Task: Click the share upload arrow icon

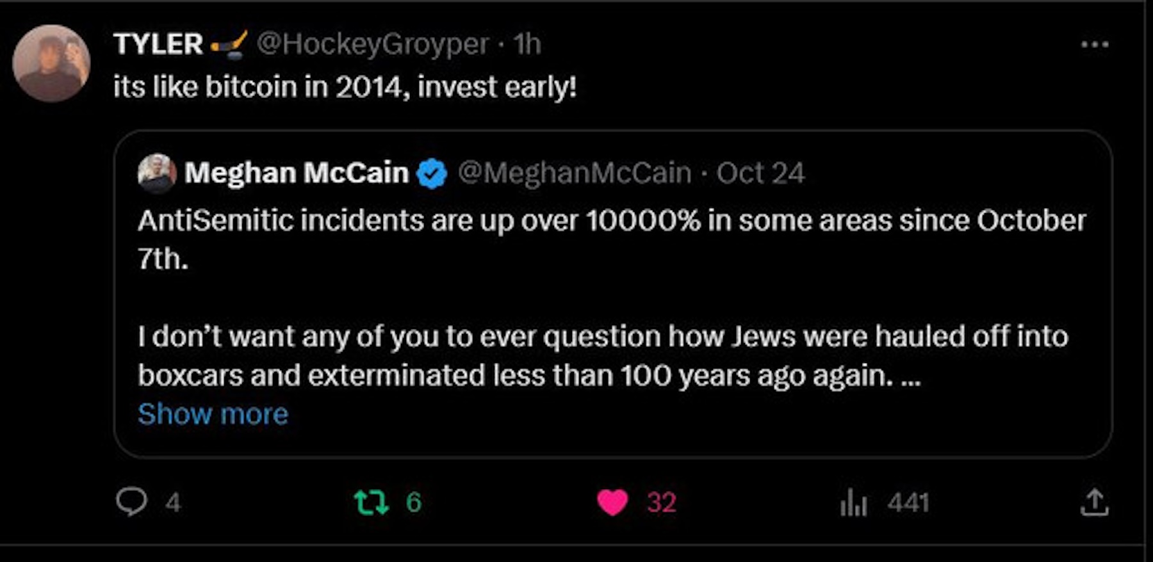Action: (x=1094, y=502)
